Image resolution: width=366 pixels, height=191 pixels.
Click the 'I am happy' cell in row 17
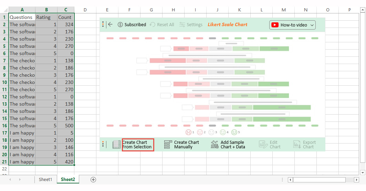(22, 133)
